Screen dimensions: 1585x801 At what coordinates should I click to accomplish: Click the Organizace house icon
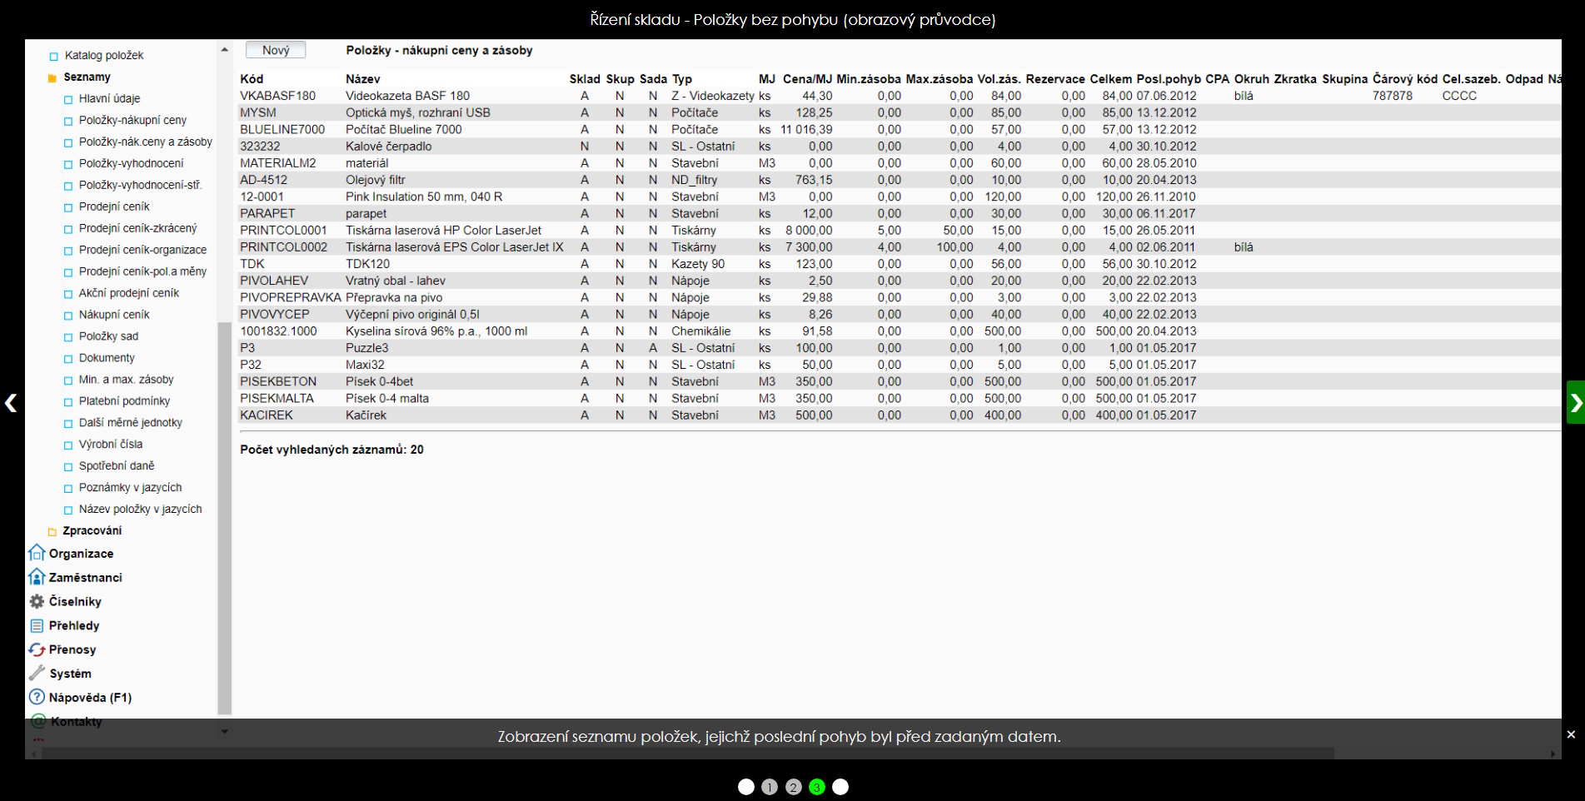pyautogui.click(x=37, y=553)
